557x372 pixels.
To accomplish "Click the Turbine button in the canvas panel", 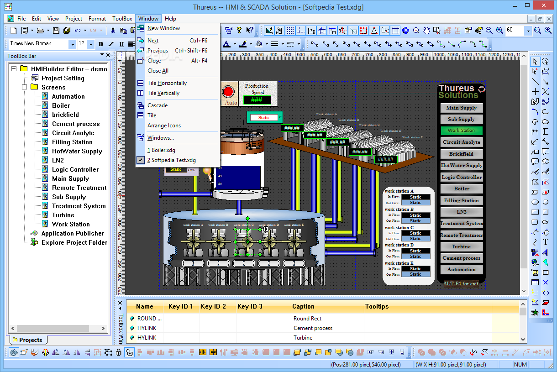I will tap(461, 246).
